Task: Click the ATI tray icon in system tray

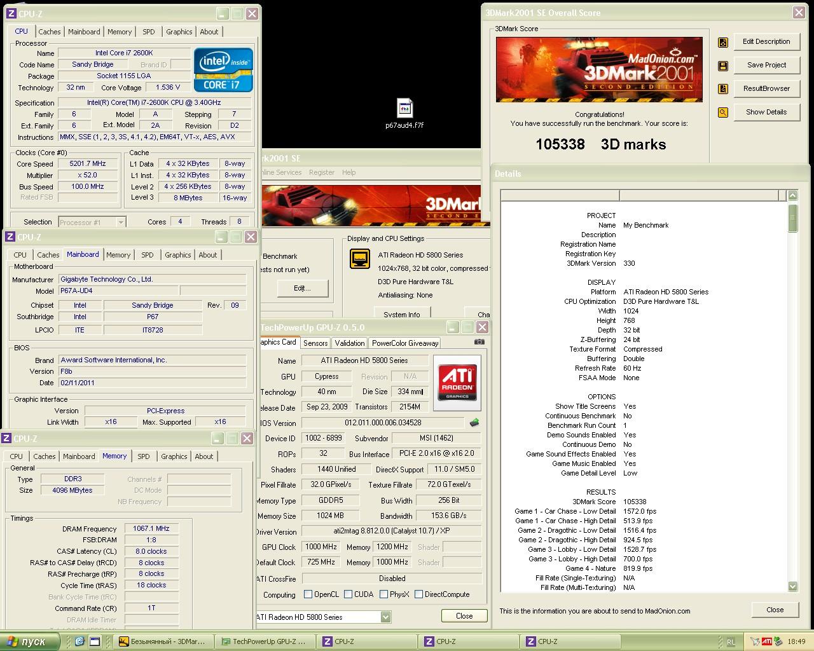Action: pos(768,641)
